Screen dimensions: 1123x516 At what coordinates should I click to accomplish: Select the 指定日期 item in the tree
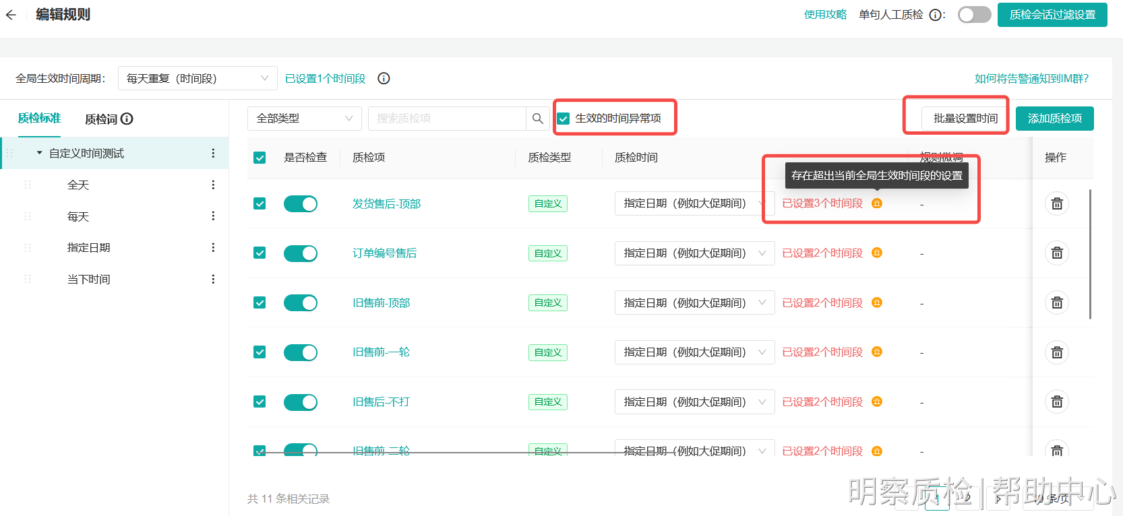click(x=89, y=247)
